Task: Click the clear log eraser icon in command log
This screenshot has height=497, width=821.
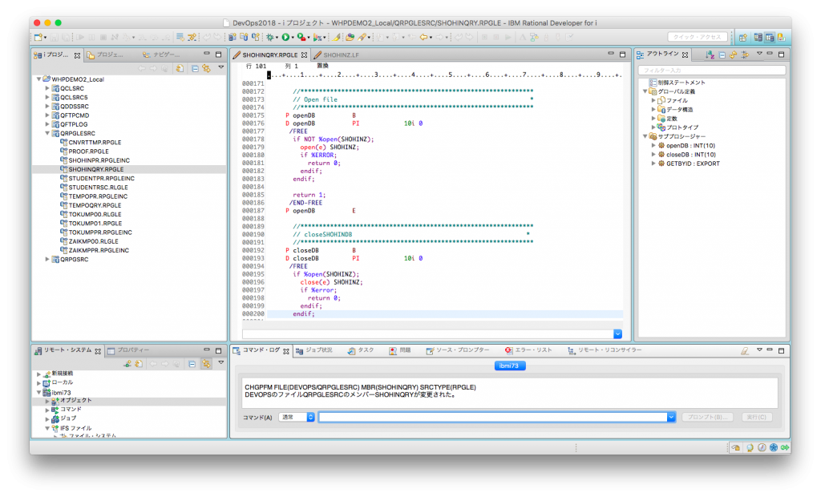Action: pos(745,350)
